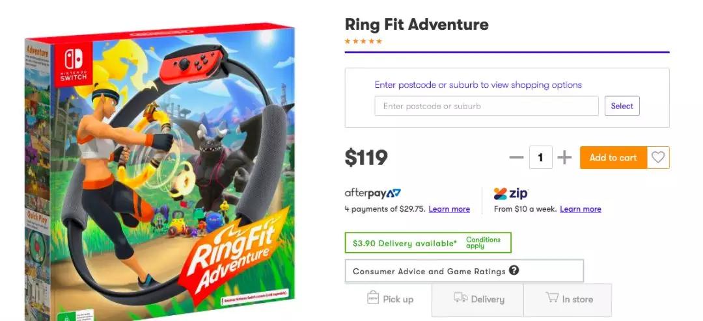
Task: Switch to the Delivery tab
Action: pyautogui.click(x=479, y=299)
